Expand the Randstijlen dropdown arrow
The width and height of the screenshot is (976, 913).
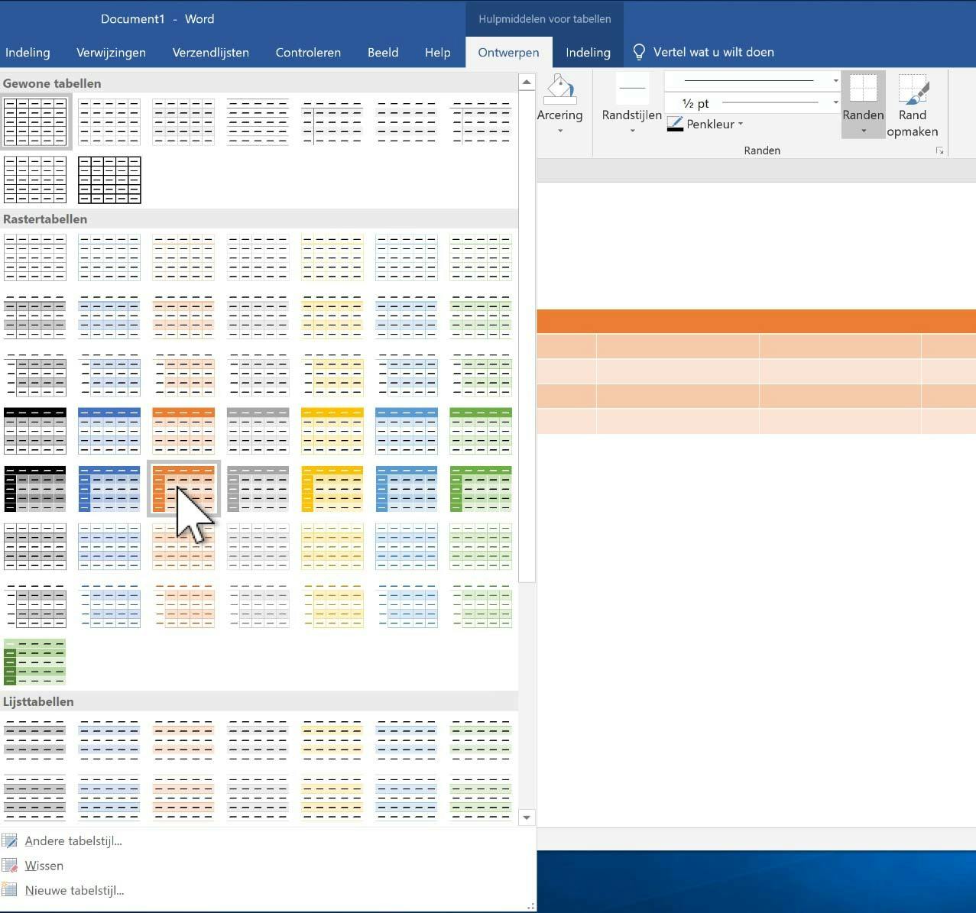(632, 131)
